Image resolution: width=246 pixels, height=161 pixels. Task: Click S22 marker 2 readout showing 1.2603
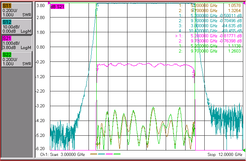(210, 51)
